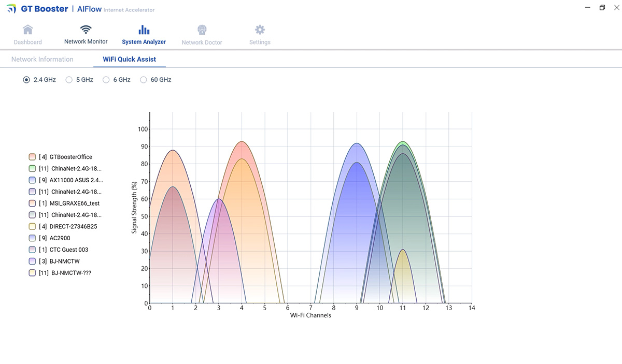
Task: Open Network Monitor WiFi icon
Action: click(86, 30)
